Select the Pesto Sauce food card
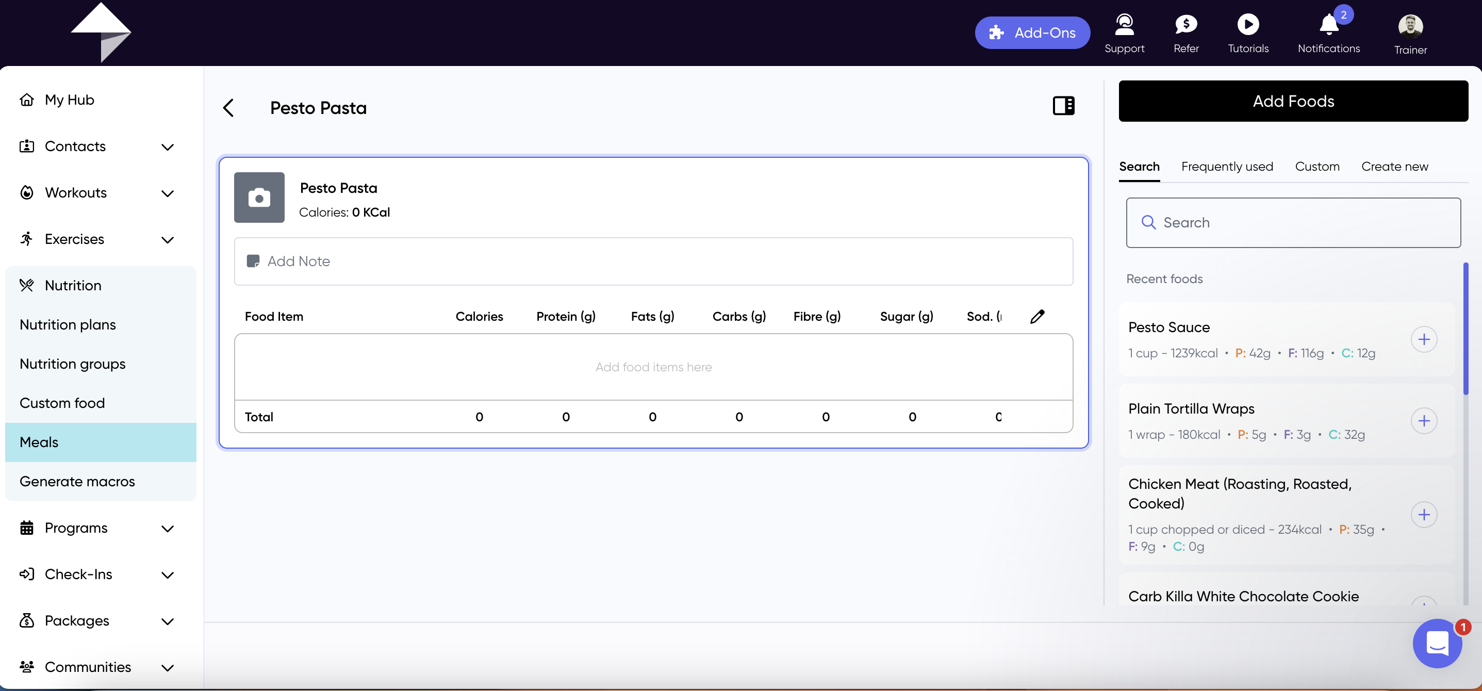 pos(1287,339)
